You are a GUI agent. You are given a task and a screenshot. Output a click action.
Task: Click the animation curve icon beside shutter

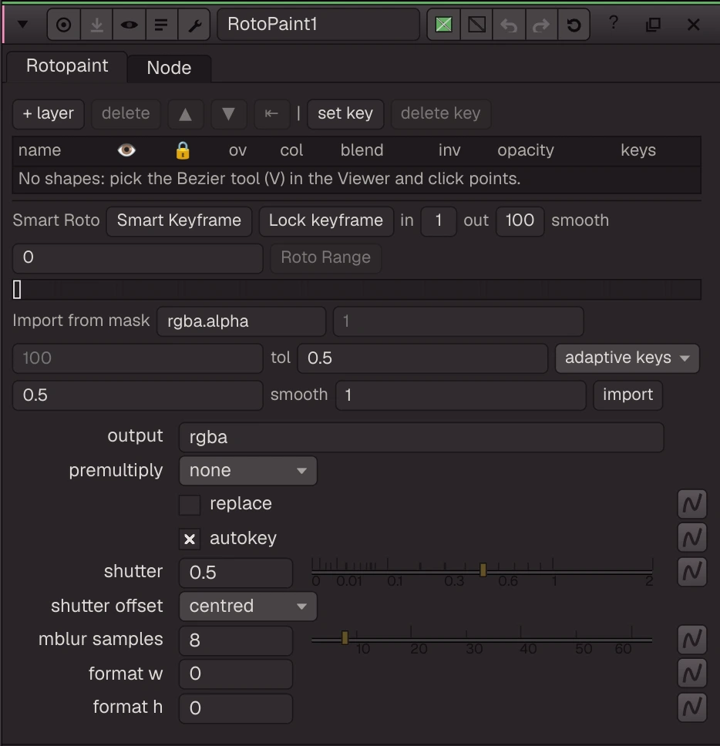[x=692, y=572]
